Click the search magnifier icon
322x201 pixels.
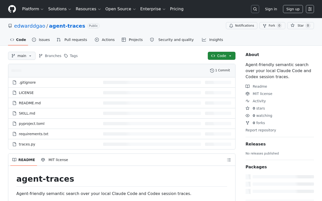255,9
